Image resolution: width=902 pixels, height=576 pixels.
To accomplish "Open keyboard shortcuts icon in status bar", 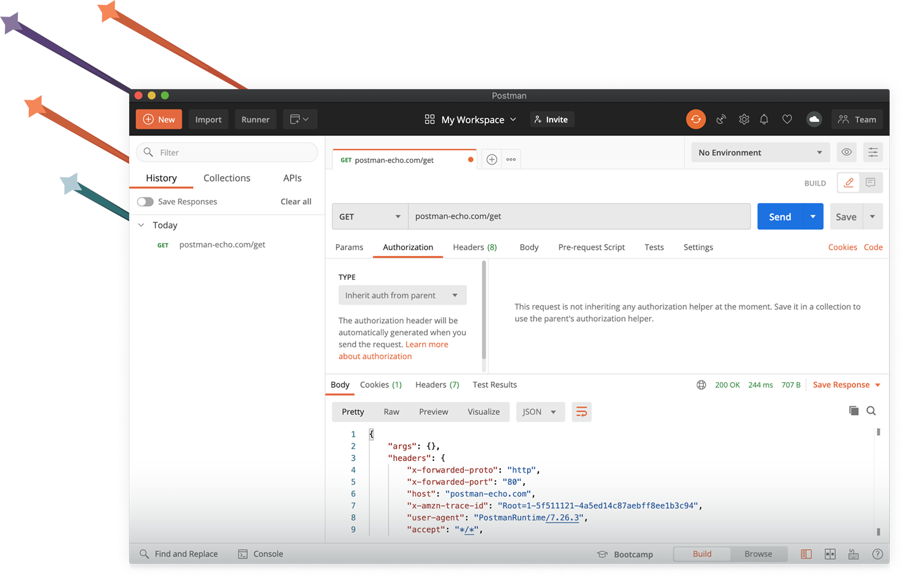I will 853,554.
